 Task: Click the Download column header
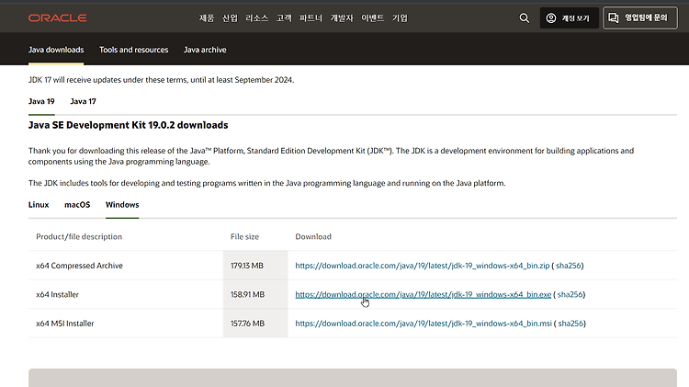coord(313,236)
